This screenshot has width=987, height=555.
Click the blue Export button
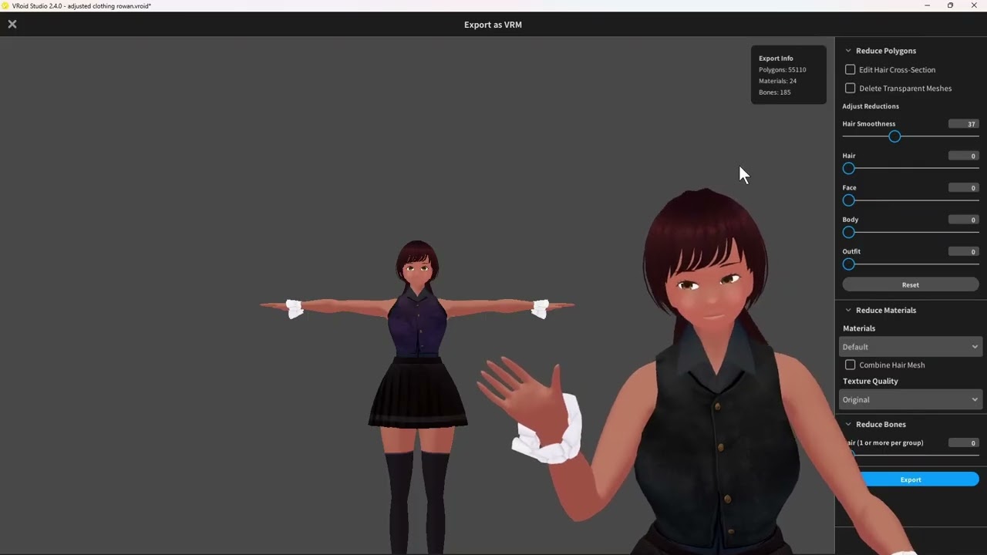coord(911,479)
